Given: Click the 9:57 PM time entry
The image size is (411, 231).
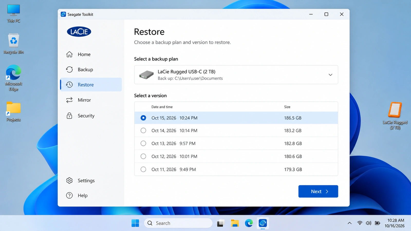Looking at the screenshot, I should (x=188, y=143).
